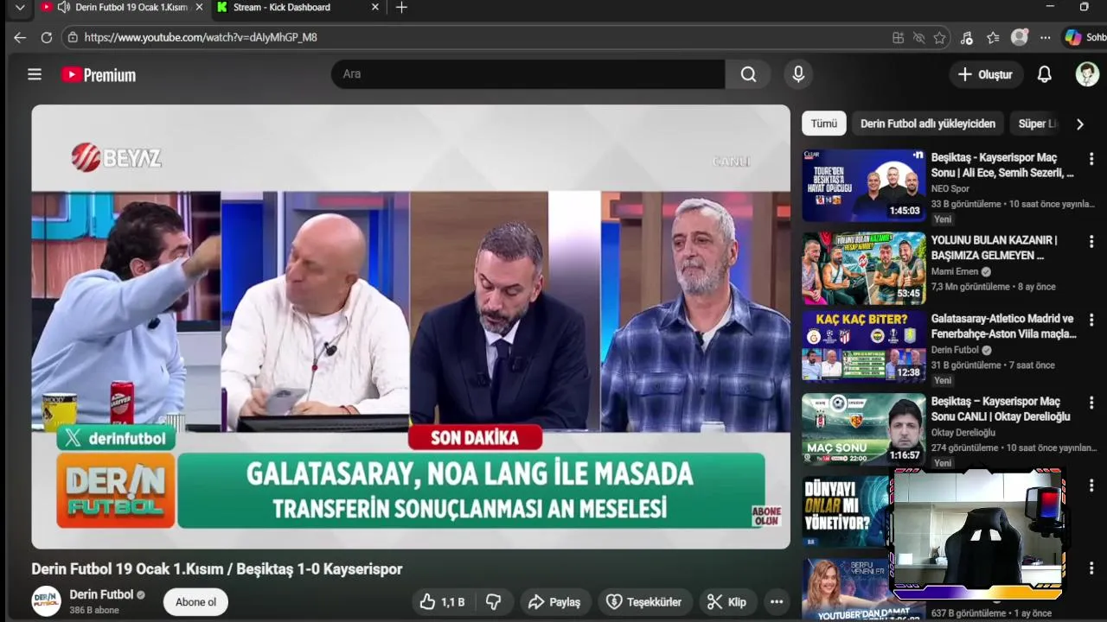Click the Teşekkürler thanks button
Image resolution: width=1107 pixels, height=622 pixels.
pos(644,602)
